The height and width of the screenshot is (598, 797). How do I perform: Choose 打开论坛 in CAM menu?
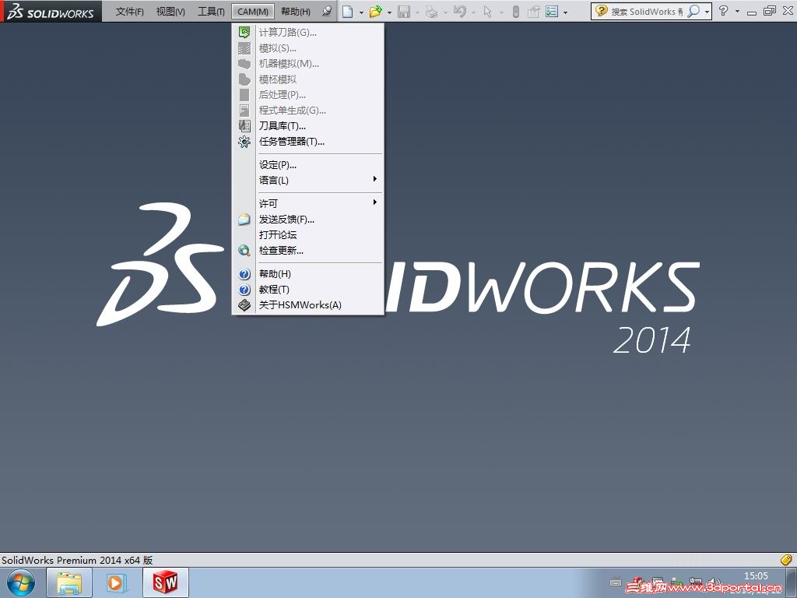278,235
